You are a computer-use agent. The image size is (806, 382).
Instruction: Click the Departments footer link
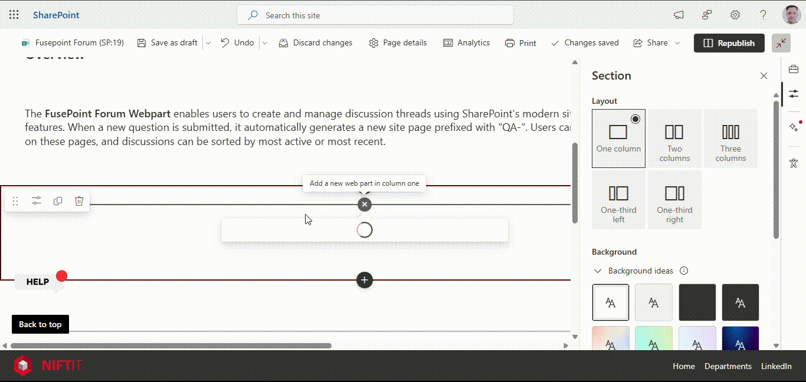tap(728, 366)
